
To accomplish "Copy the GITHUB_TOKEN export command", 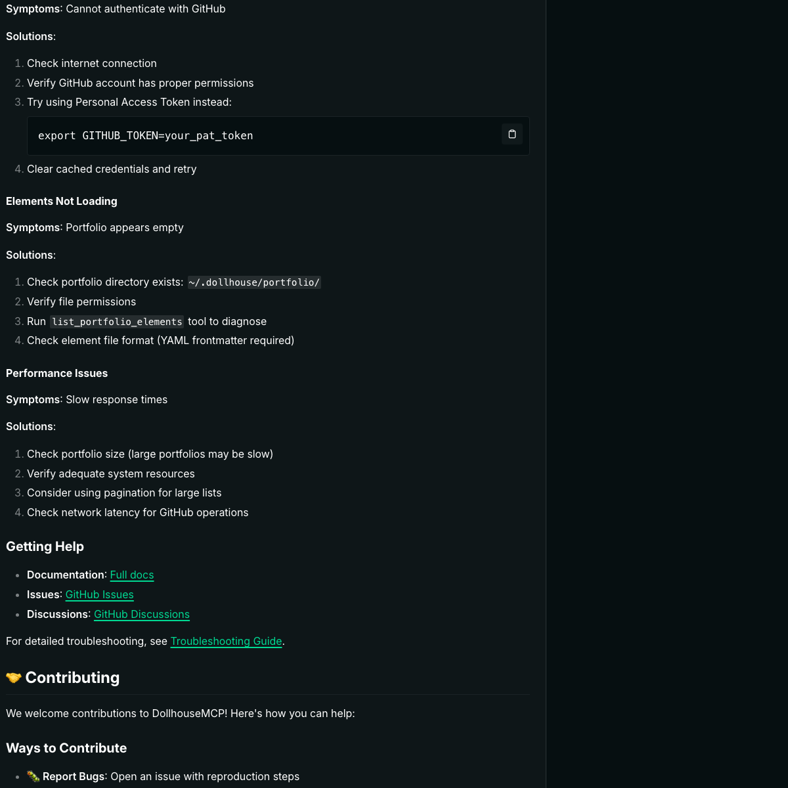I will point(512,134).
